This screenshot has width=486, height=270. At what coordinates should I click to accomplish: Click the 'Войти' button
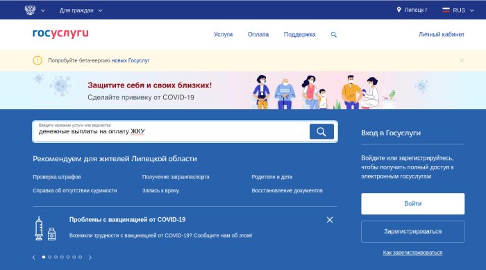(x=413, y=203)
